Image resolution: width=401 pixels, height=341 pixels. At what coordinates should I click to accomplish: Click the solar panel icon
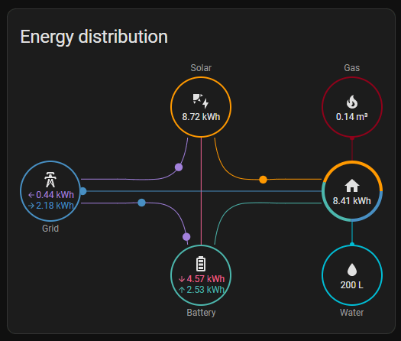[201, 101]
